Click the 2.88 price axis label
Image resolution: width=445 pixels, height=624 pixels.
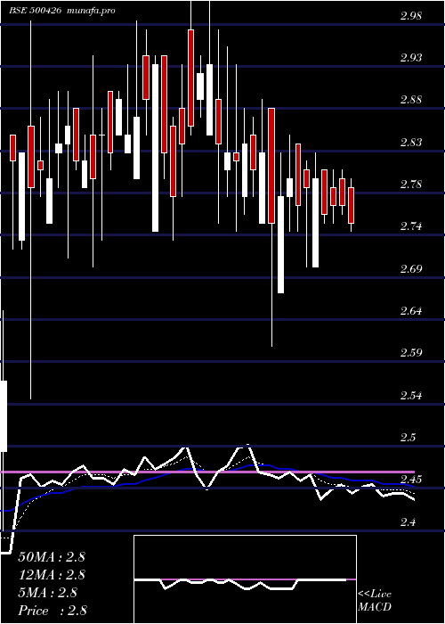click(x=411, y=100)
